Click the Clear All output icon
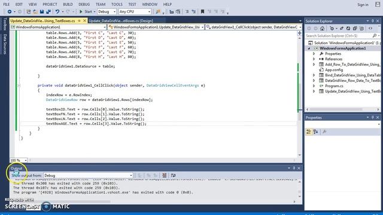This screenshot has height=215, width=383. [165, 175]
